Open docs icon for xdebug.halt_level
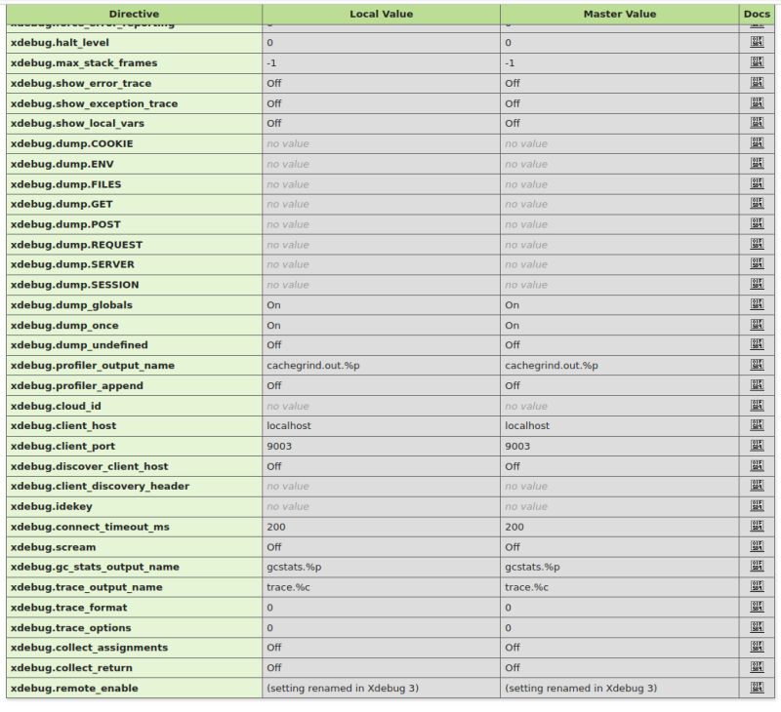The height and width of the screenshot is (712, 781). point(757,42)
